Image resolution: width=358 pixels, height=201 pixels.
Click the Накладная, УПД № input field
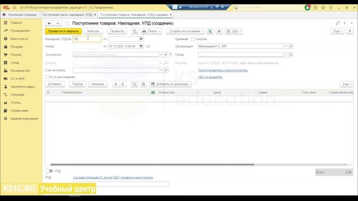[x=87, y=39]
